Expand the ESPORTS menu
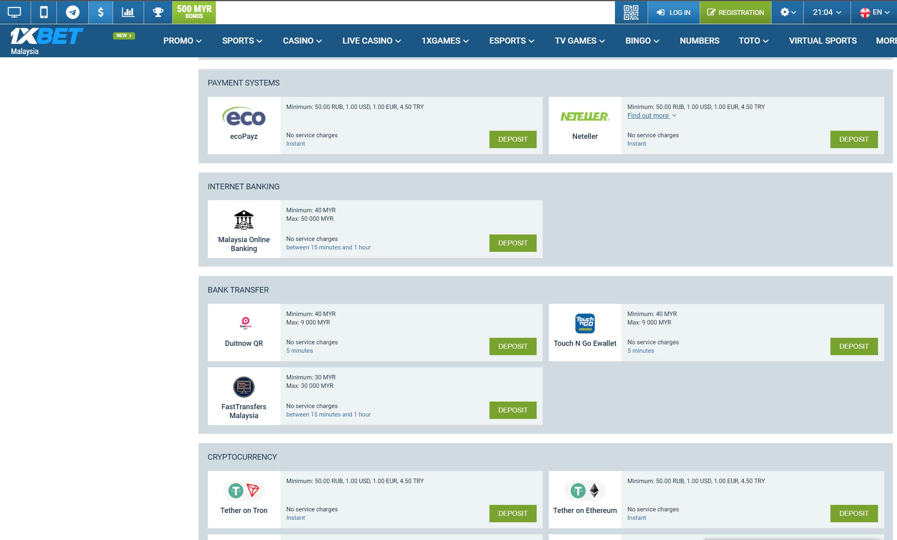 pos(512,41)
